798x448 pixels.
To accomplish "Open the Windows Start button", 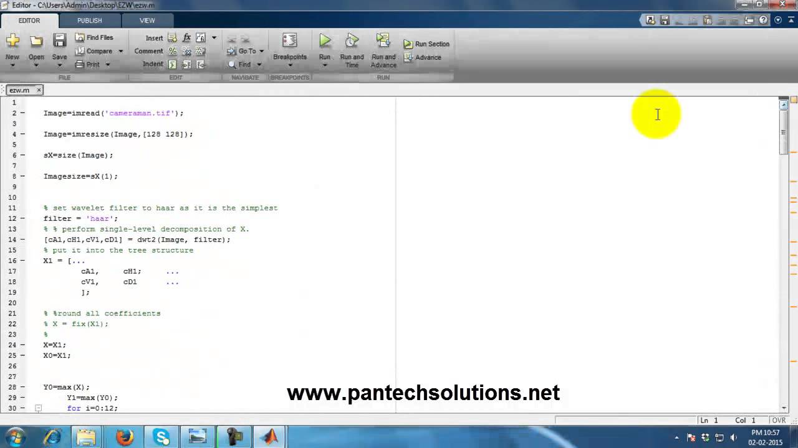I will click(15, 437).
